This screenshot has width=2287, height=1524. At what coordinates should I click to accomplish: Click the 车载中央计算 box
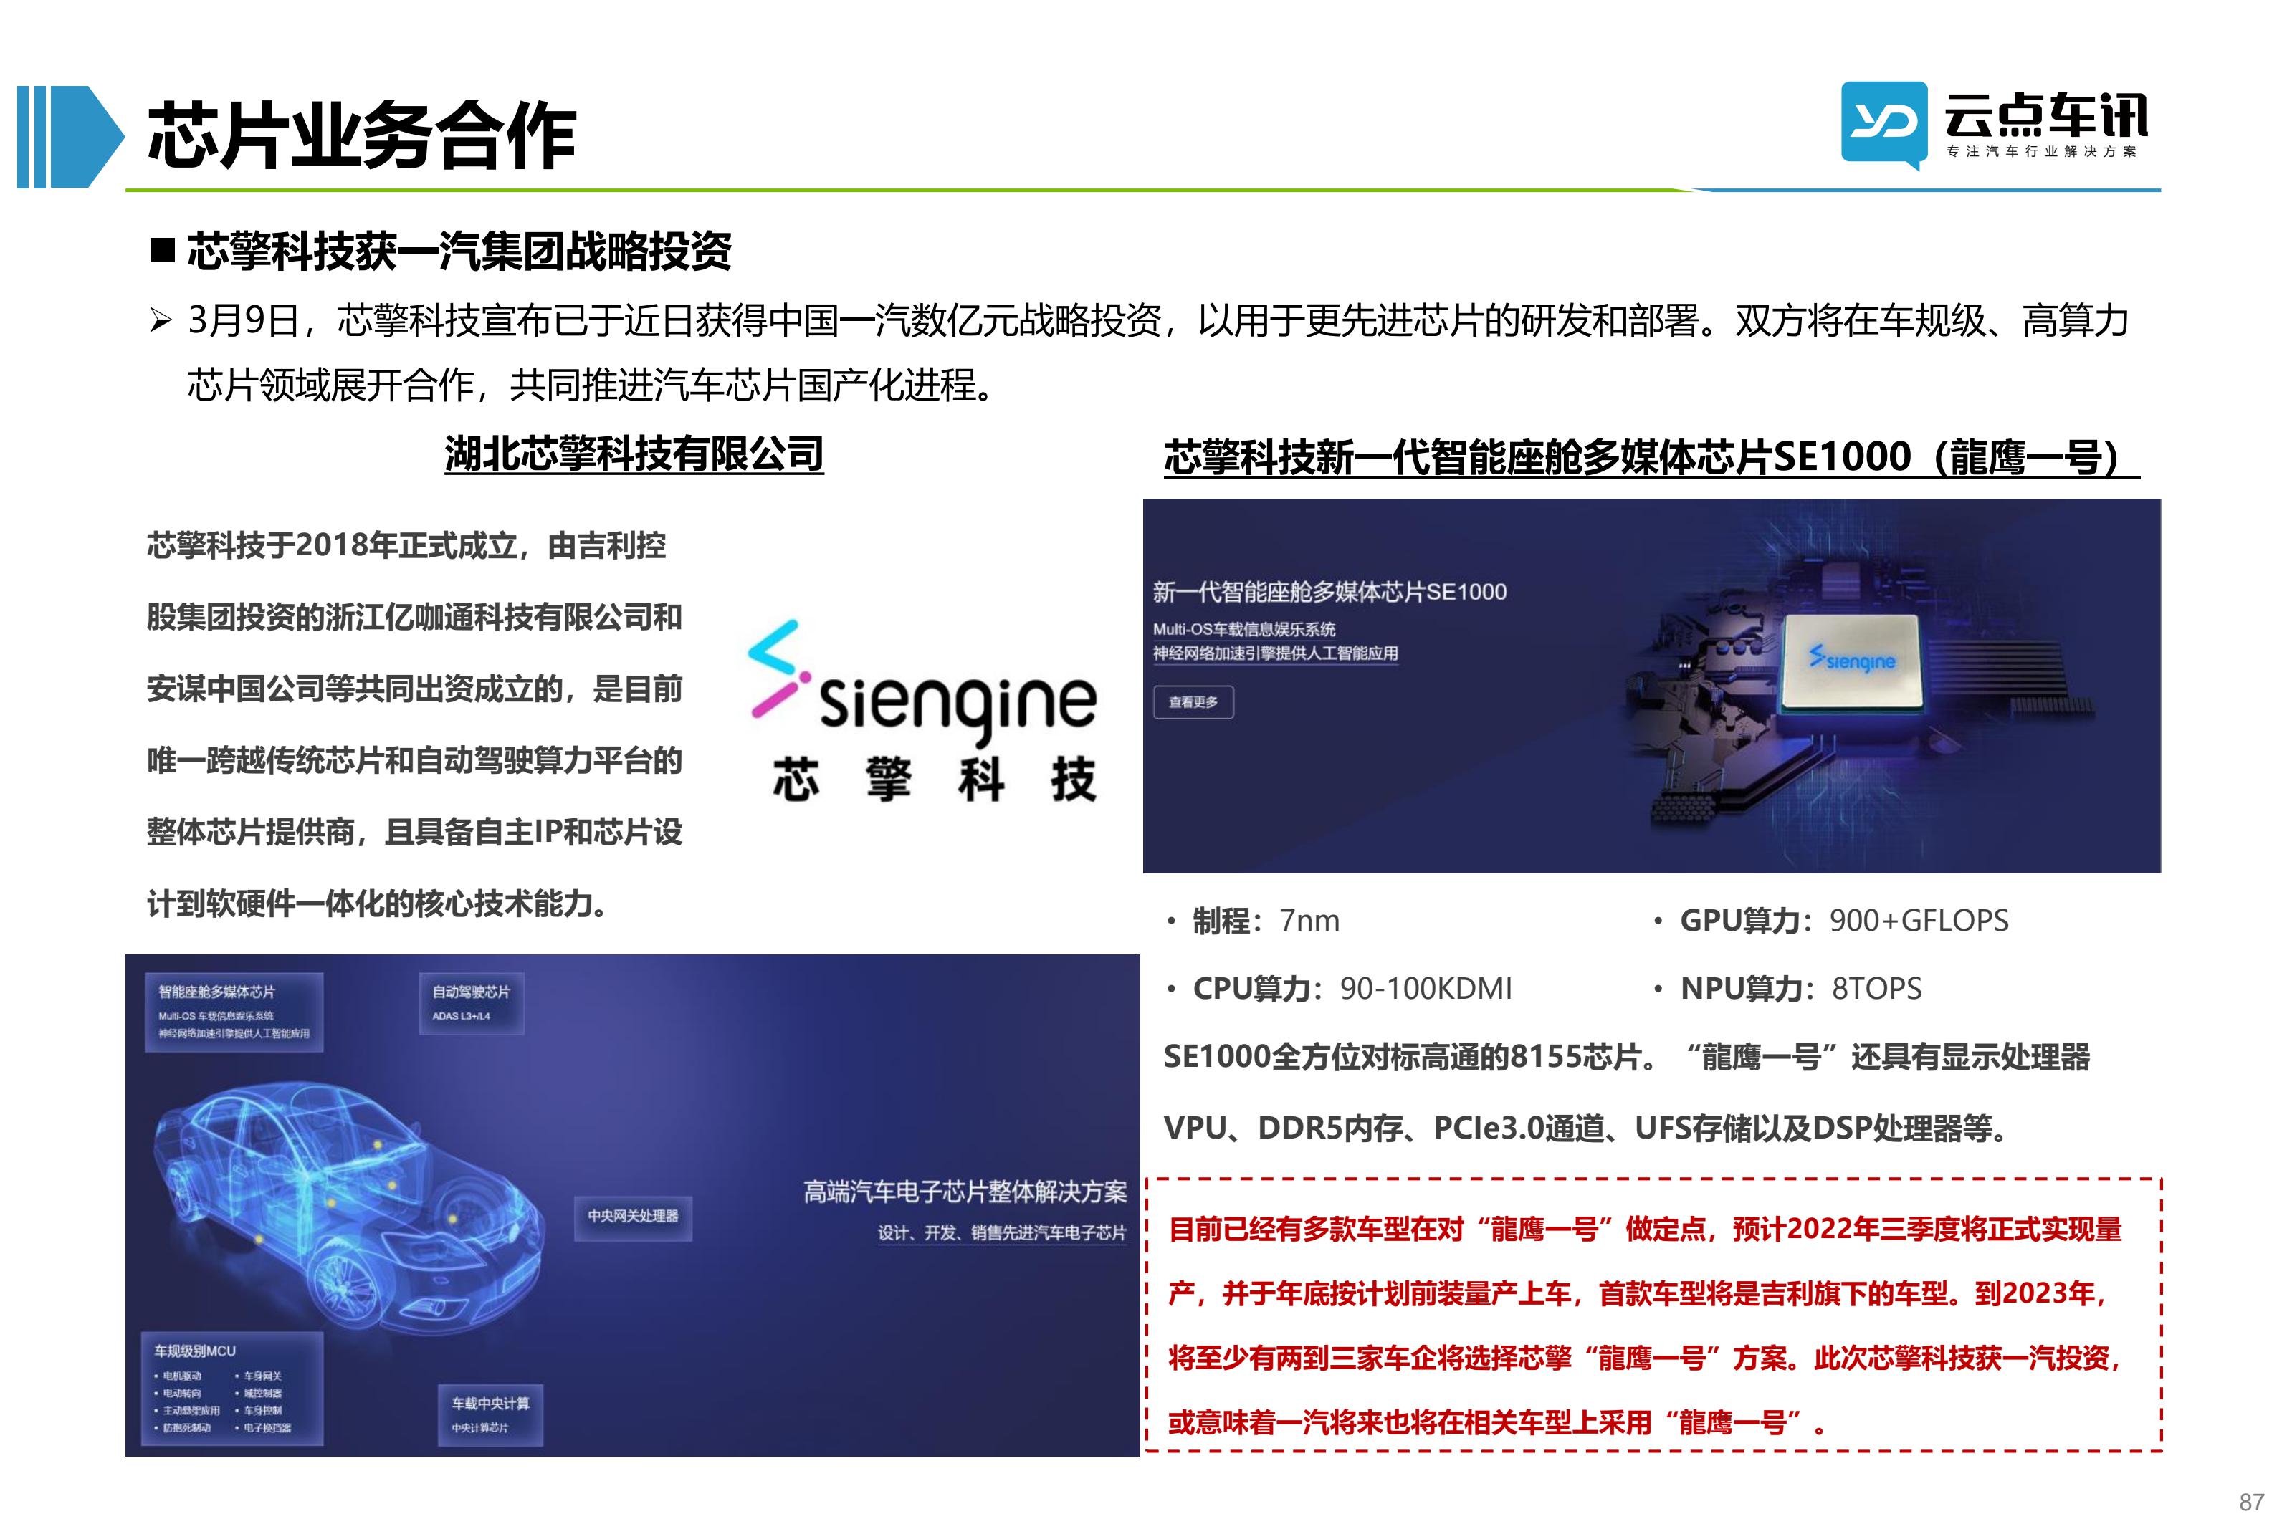click(x=490, y=1414)
